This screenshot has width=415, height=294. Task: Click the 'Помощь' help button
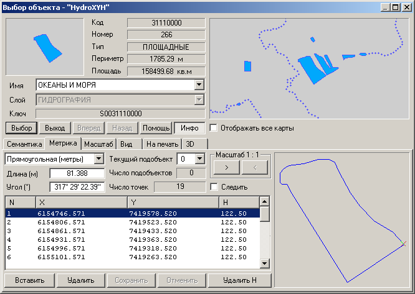155,128
